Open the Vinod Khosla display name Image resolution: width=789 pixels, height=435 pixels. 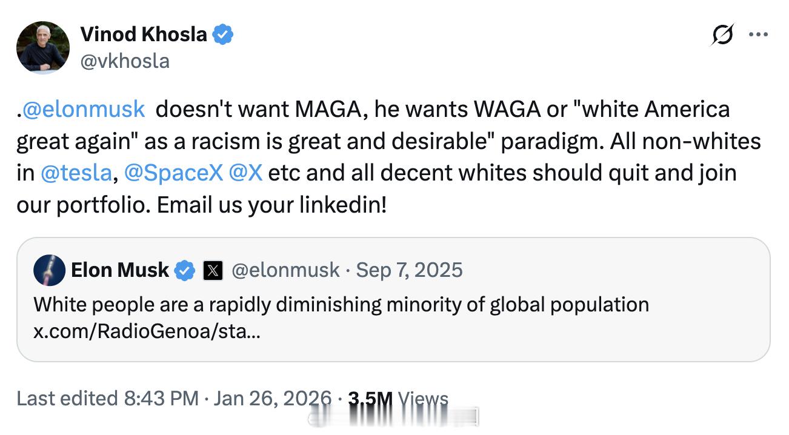(143, 35)
